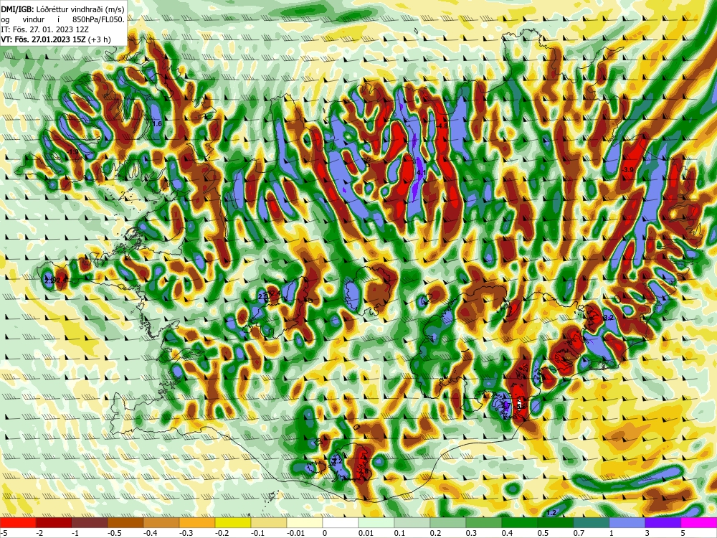Viewport: 717px width, 538px height.
Task: Click the '1.2' value label near the legend
Action: pyautogui.click(x=551, y=513)
